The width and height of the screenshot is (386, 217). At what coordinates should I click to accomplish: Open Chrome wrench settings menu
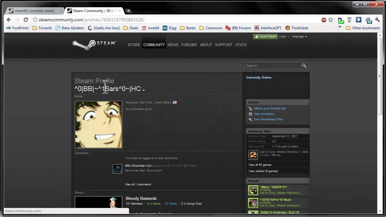[378, 20]
